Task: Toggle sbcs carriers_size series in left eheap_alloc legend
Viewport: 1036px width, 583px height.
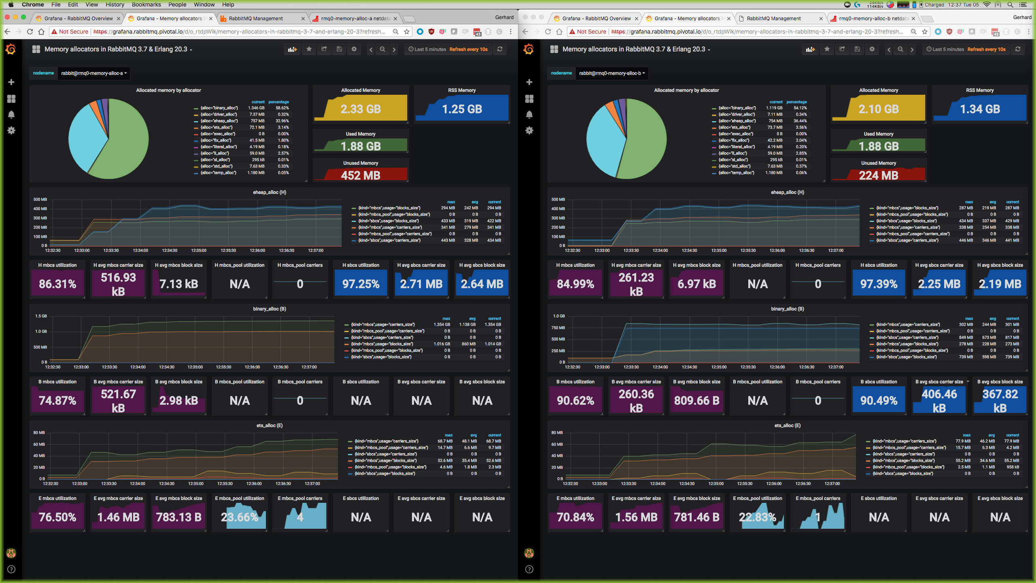Action: click(x=389, y=240)
